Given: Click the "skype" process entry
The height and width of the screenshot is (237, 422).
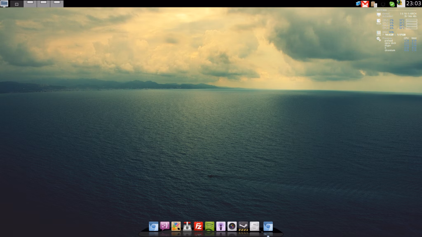Looking at the screenshot, I should pyautogui.click(x=388, y=45).
